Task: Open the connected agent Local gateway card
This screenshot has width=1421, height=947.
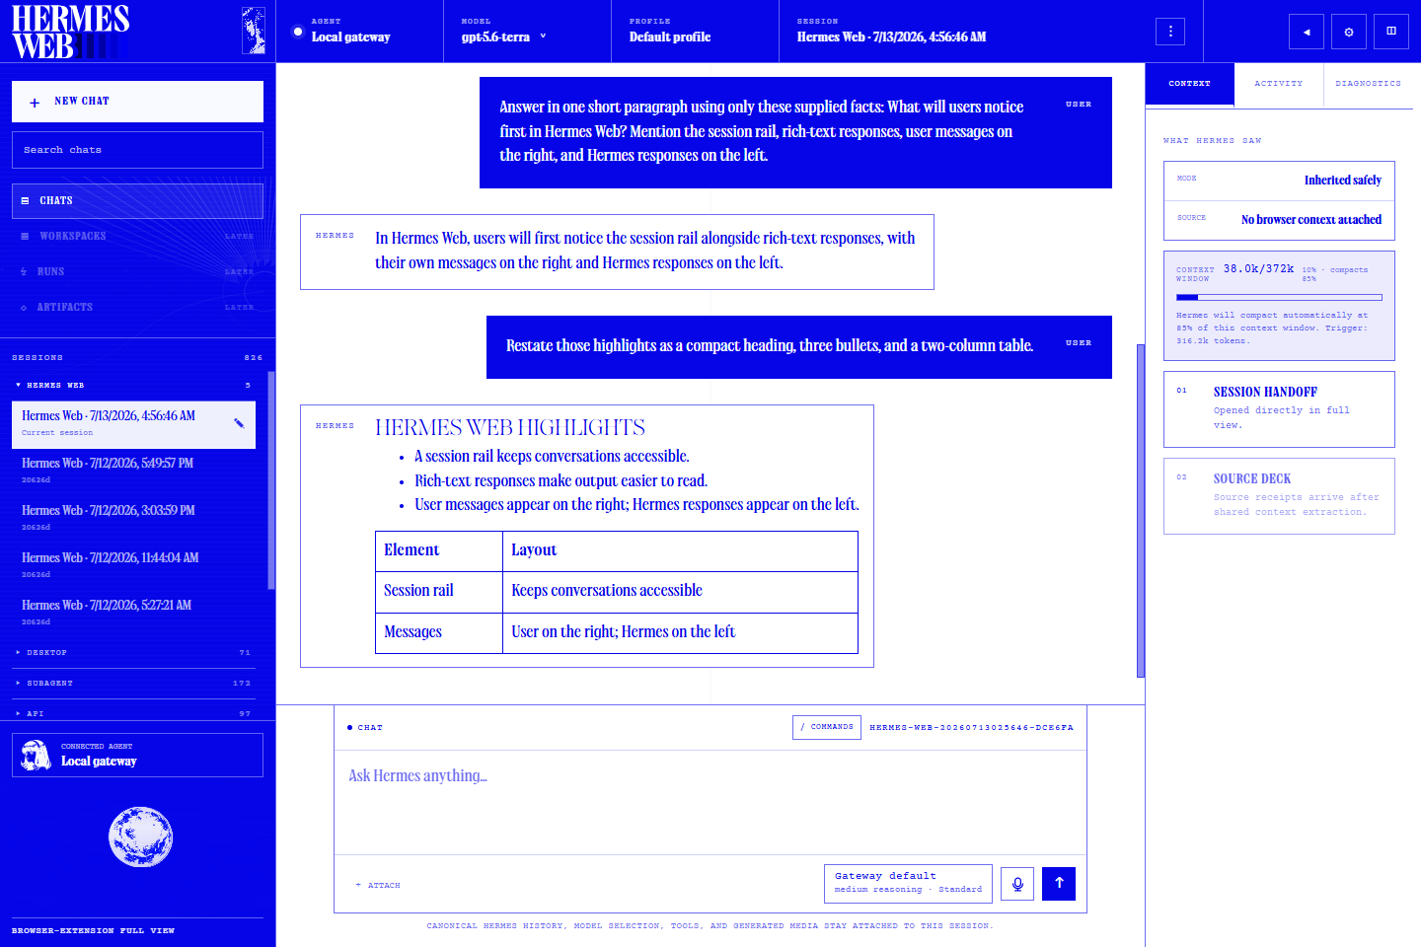Action: tap(137, 755)
